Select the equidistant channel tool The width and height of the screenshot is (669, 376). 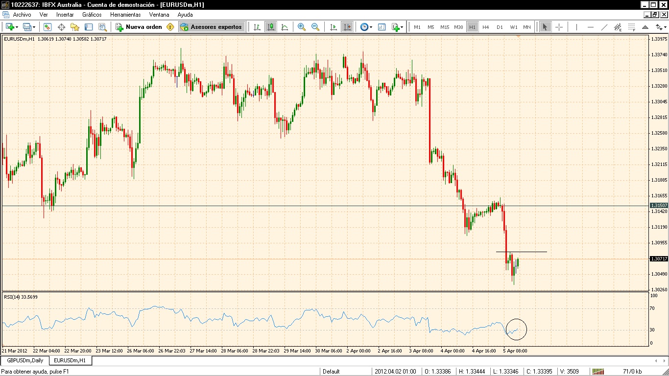coord(618,27)
